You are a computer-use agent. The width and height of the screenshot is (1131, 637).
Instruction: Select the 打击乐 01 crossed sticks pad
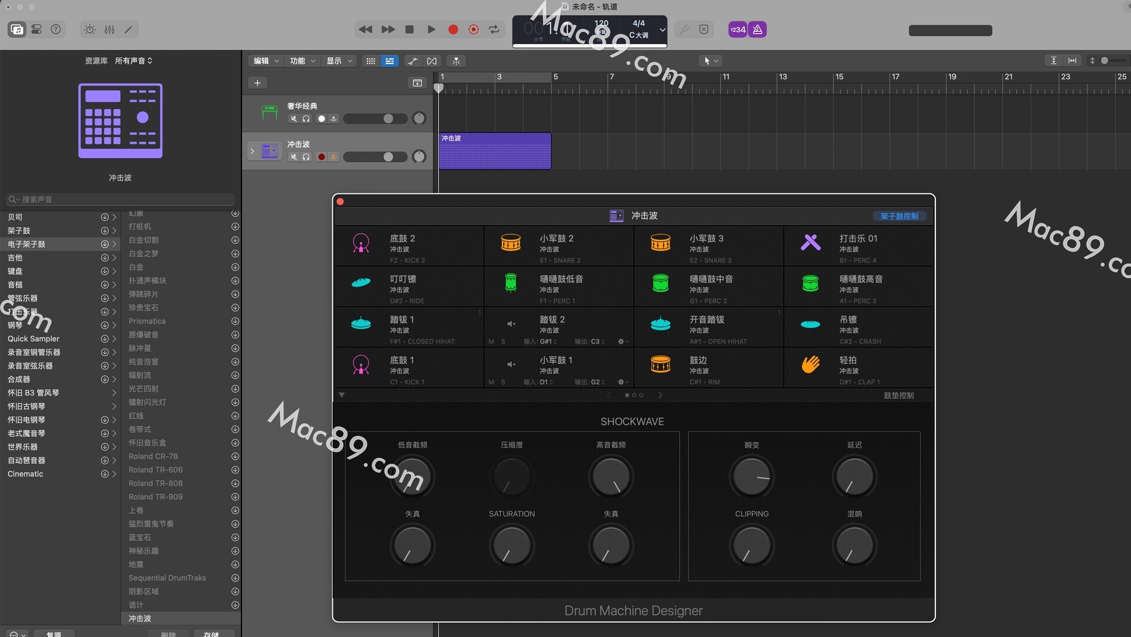point(811,243)
